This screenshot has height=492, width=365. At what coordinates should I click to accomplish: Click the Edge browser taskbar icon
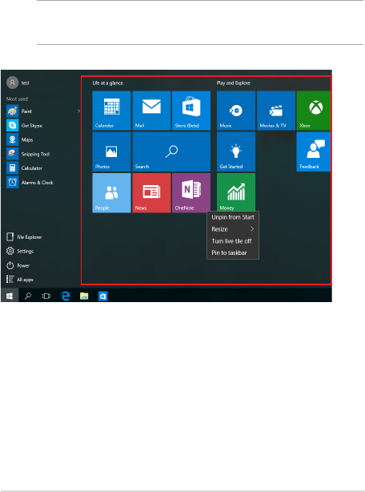coord(66,296)
